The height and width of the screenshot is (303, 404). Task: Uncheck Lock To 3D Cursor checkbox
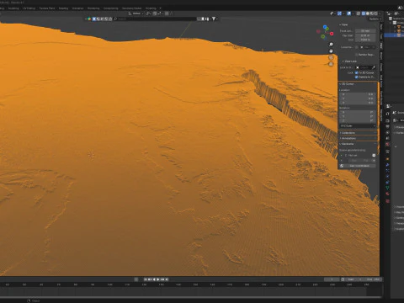coord(357,72)
